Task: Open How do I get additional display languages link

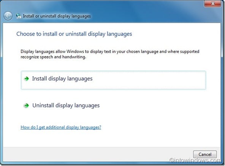Action: coord(61,127)
